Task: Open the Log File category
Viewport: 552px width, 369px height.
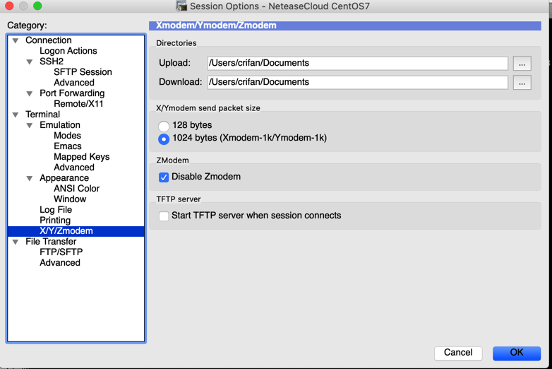Action: [56, 210]
